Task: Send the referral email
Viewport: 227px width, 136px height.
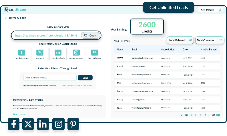Action: click(85, 78)
